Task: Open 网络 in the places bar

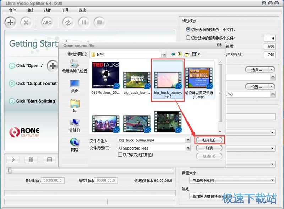Action: 75,145
